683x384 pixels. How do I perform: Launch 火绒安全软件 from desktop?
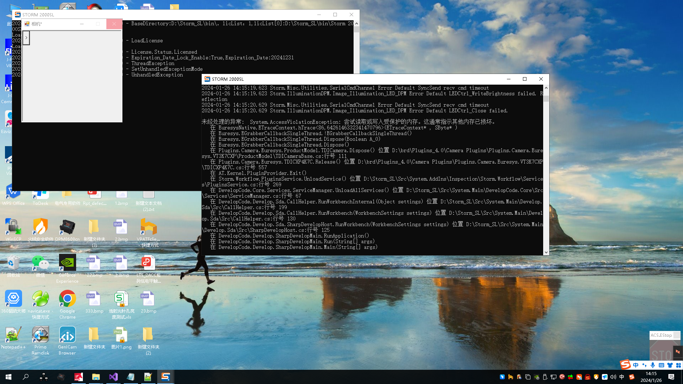[41, 230]
